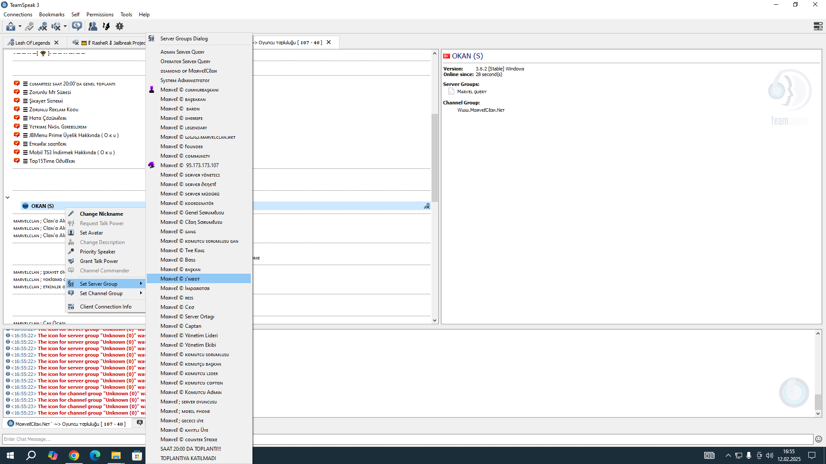Close the Lesh Of Legends tab
The image size is (826, 464).
click(x=56, y=43)
